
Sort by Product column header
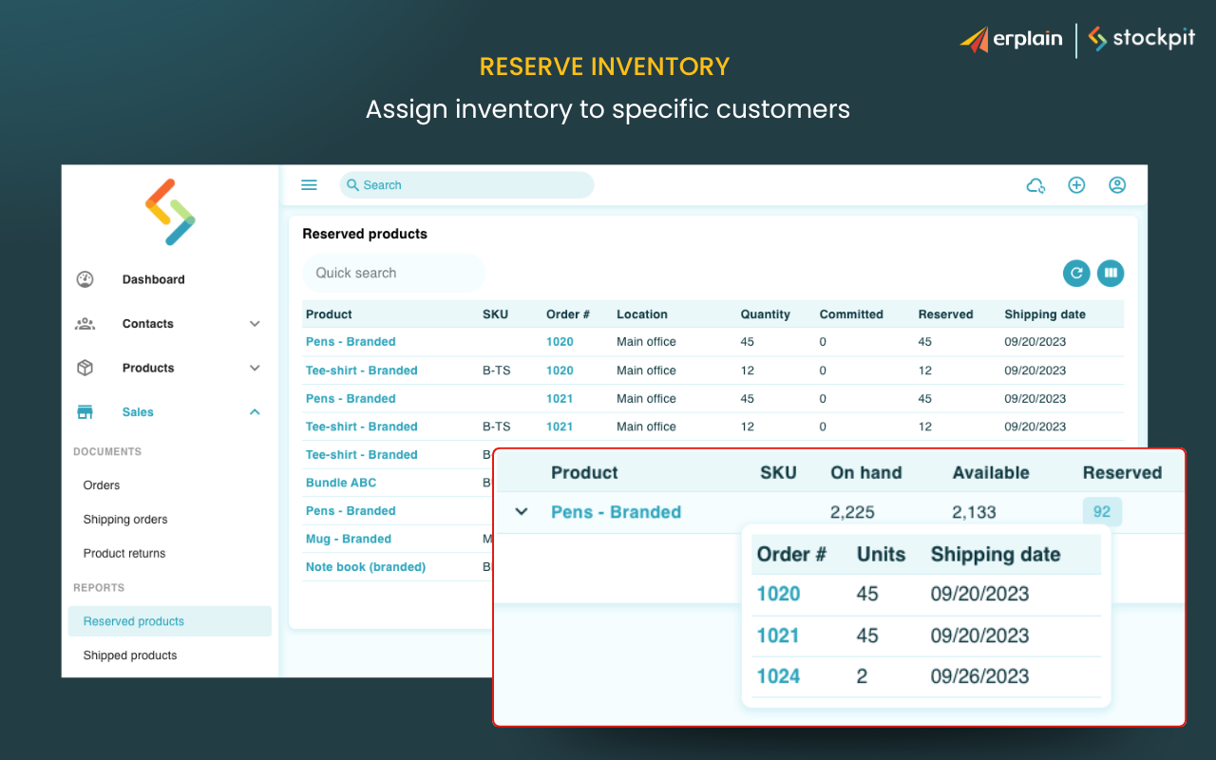(329, 314)
